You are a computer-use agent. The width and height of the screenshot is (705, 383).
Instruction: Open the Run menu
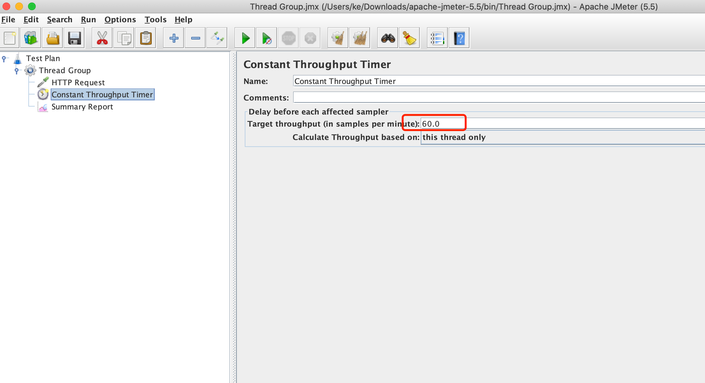88,19
